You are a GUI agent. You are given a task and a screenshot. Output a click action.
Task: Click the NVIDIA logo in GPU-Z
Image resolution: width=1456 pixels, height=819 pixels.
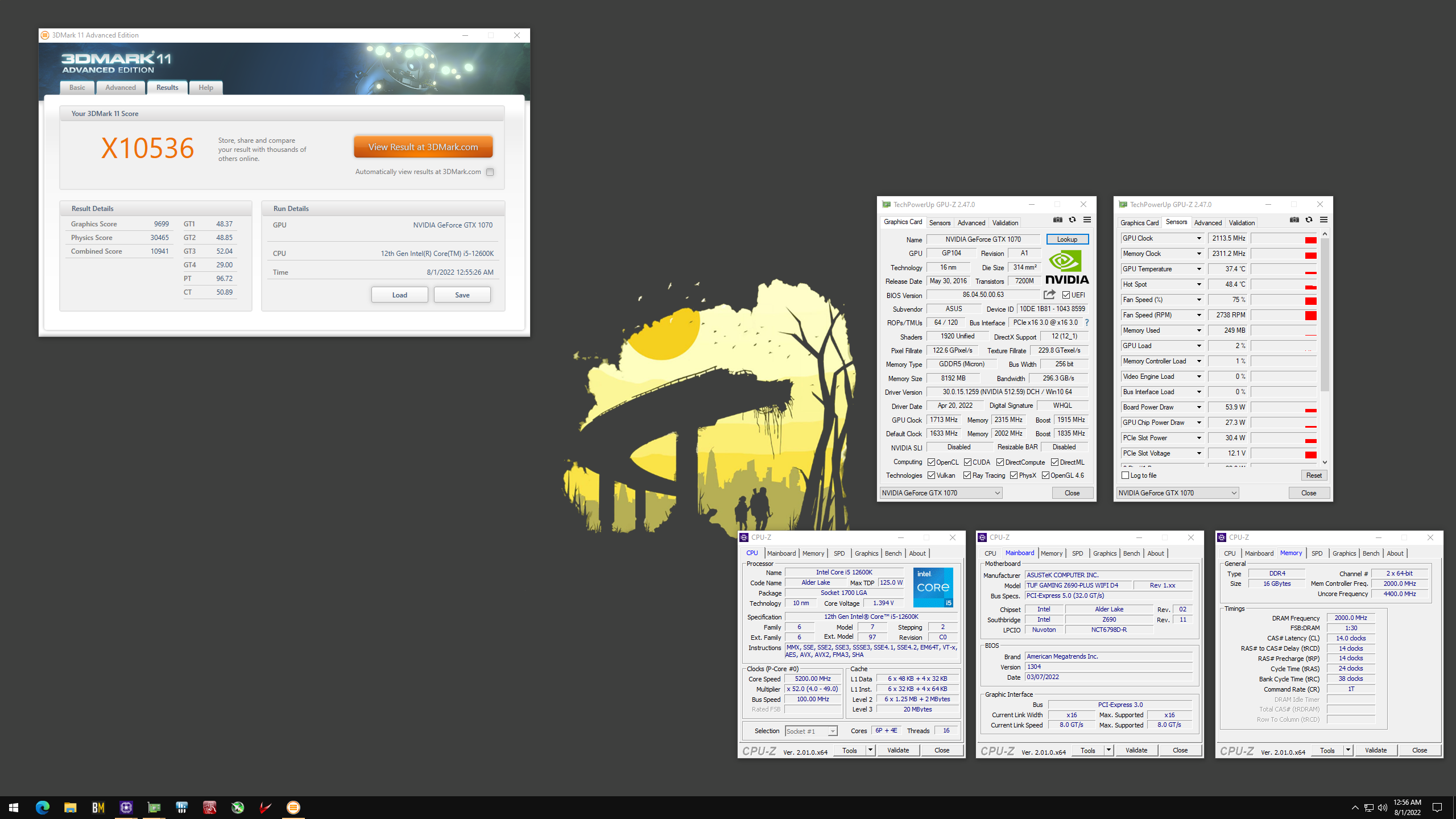(1067, 268)
